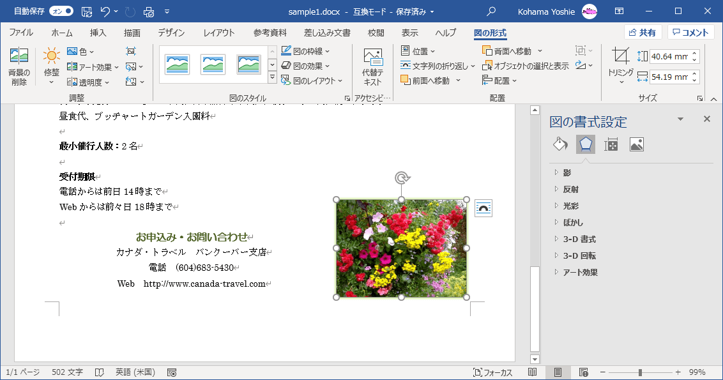This screenshot has width=723, height=380.
Task: Apply the first picture style thumbnail
Action: point(177,65)
